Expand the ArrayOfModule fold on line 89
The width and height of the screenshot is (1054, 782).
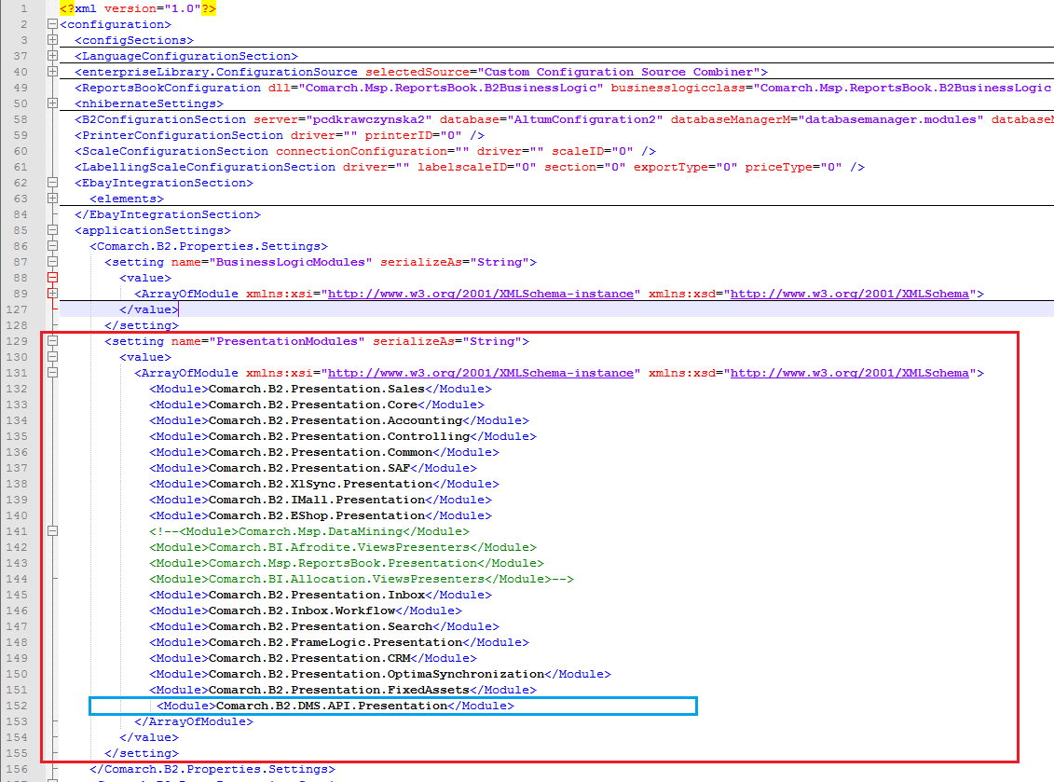coord(52,294)
